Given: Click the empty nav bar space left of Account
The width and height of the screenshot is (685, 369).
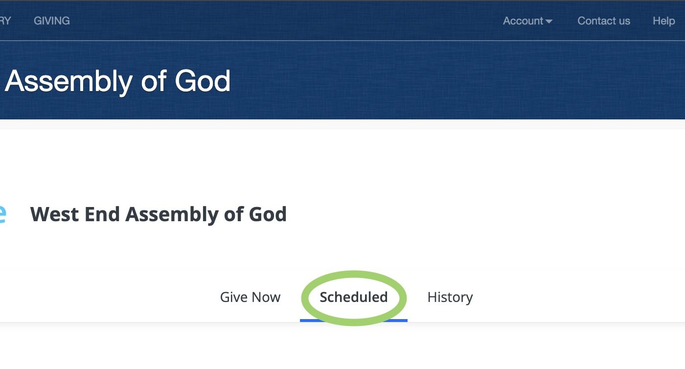Looking at the screenshot, I should [x=294, y=21].
